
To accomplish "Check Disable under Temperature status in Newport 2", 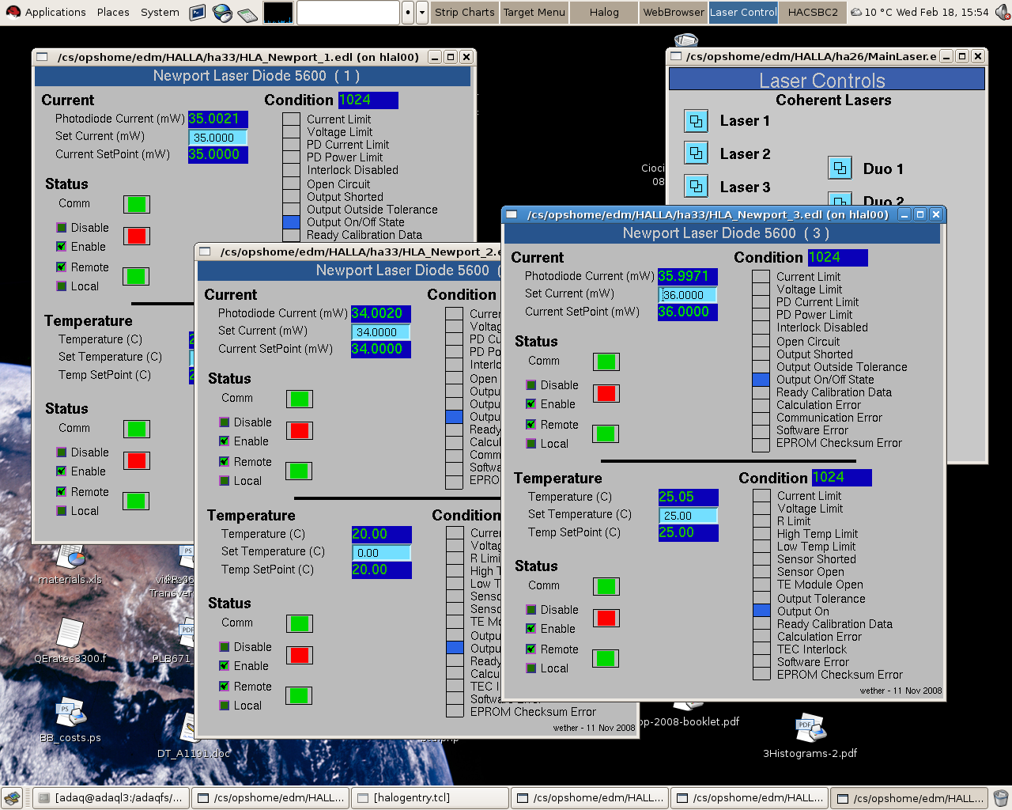I will (225, 647).
